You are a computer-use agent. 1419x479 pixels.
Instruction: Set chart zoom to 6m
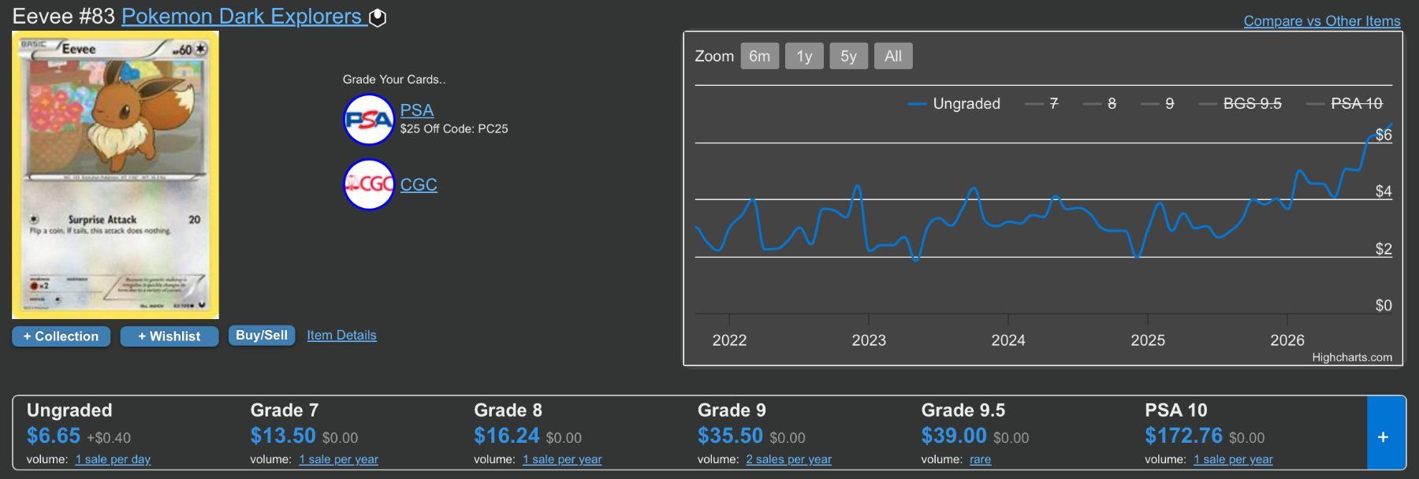760,56
